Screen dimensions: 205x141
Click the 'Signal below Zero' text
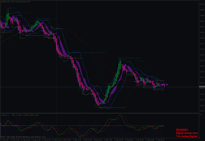(x=187, y=133)
